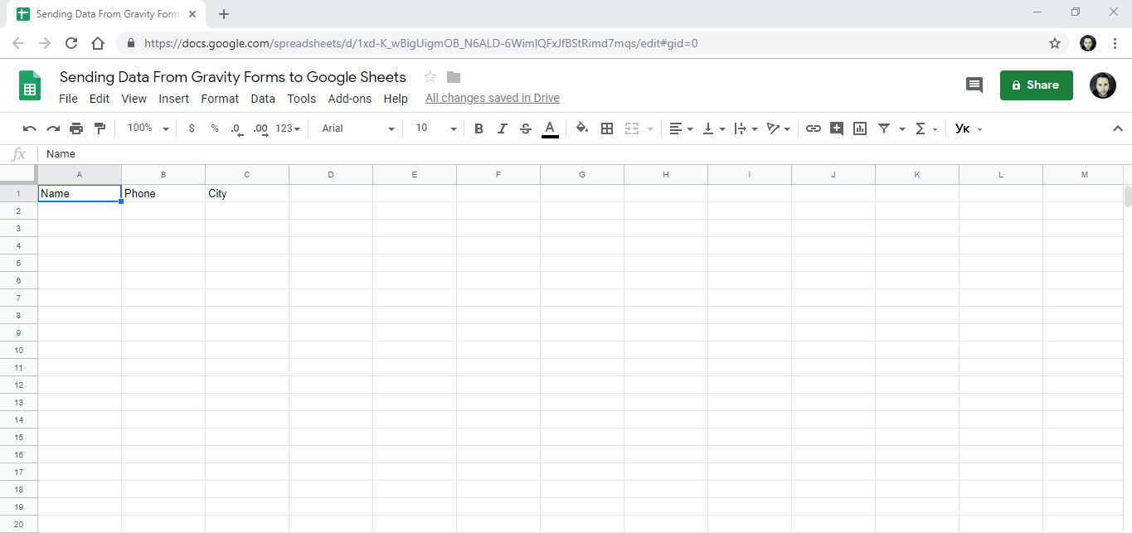Click the Redo arrow in toolbar
Image resolution: width=1132 pixels, height=533 pixels.
tap(53, 128)
